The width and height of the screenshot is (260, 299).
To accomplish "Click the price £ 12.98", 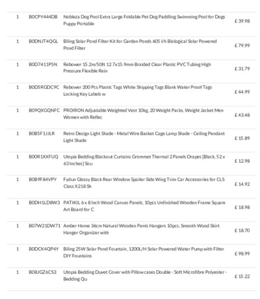I will pyautogui.click(x=242, y=161).
